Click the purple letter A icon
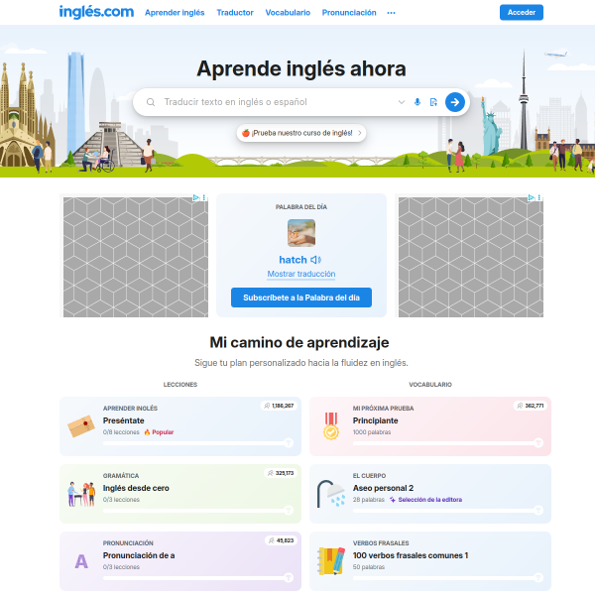595x595 pixels. point(81,561)
